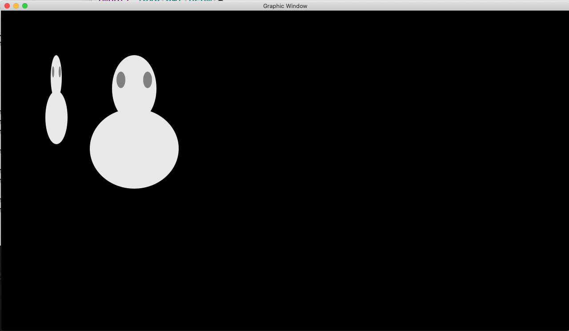Click the empty black canvas right of the large figure
This screenshot has width=569, height=331.
click(356, 133)
